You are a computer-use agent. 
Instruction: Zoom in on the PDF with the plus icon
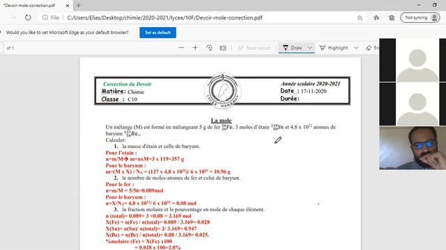coord(195,48)
